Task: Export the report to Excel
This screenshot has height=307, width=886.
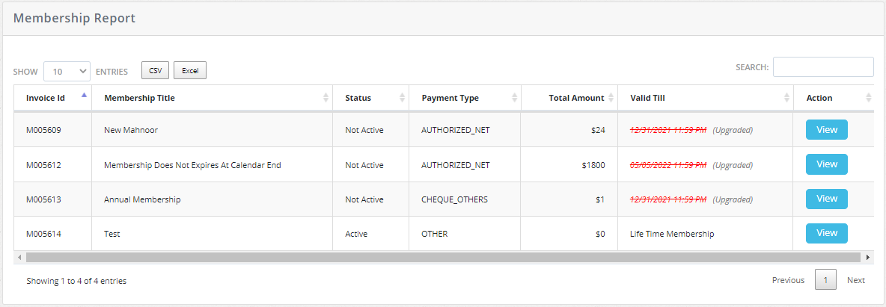Action: click(190, 70)
